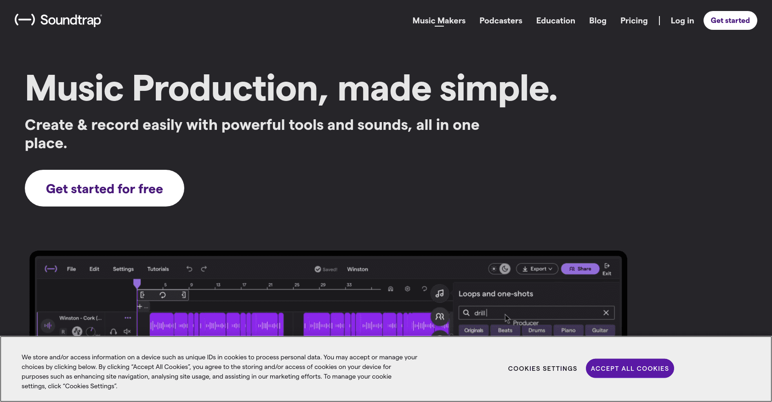View the Pricing page

pyautogui.click(x=634, y=21)
